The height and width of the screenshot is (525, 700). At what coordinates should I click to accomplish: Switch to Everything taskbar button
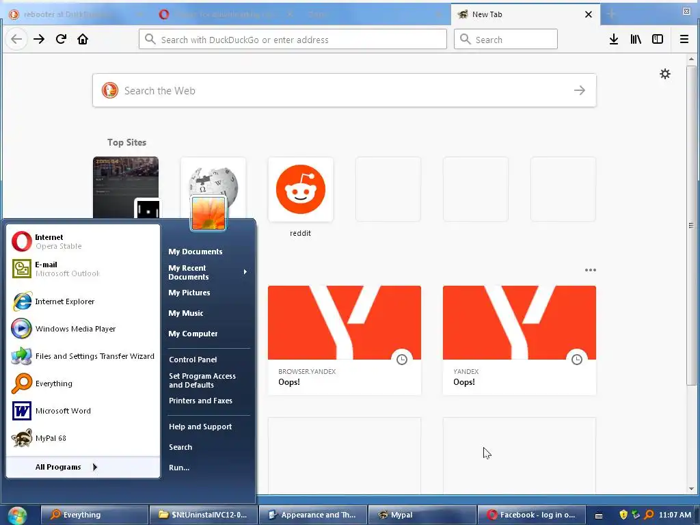[x=94, y=515]
